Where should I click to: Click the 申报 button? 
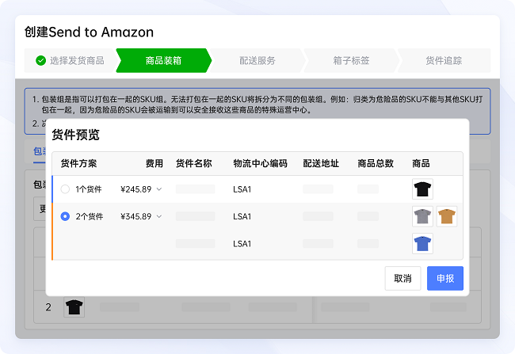[x=445, y=279]
